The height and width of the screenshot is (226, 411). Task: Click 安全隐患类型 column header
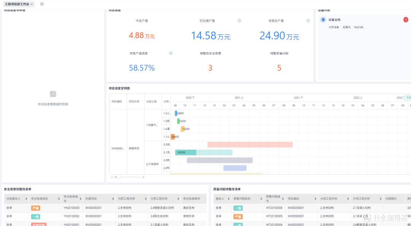191,199
